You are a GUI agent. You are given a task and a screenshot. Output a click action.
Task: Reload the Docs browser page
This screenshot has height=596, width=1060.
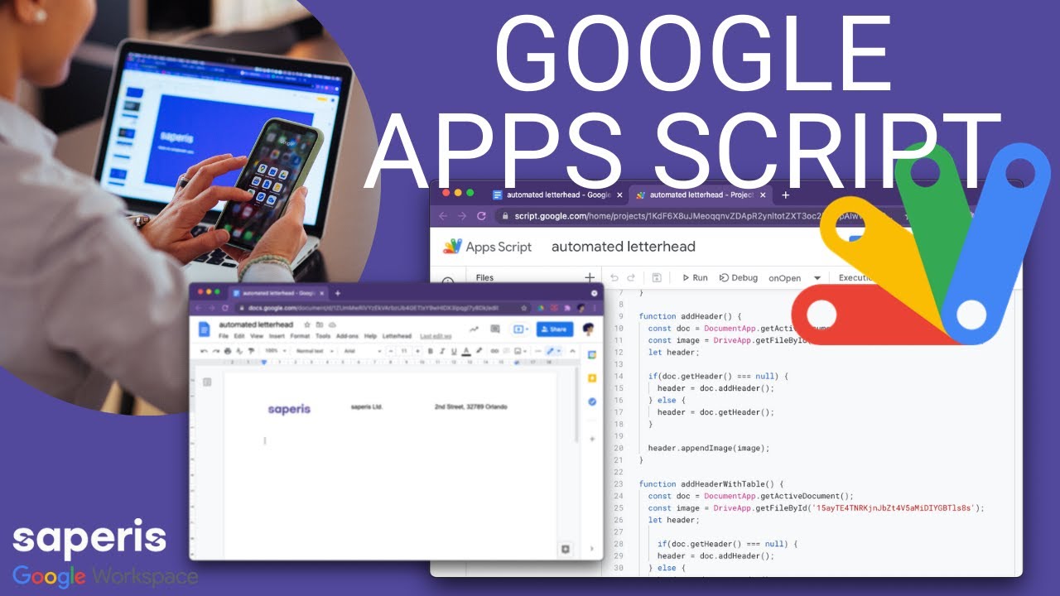pyautogui.click(x=224, y=307)
